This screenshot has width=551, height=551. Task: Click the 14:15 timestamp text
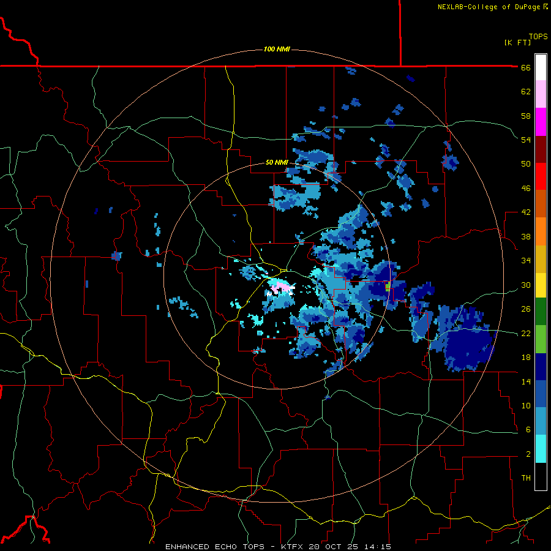pyautogui.click(x=377, y=547)
